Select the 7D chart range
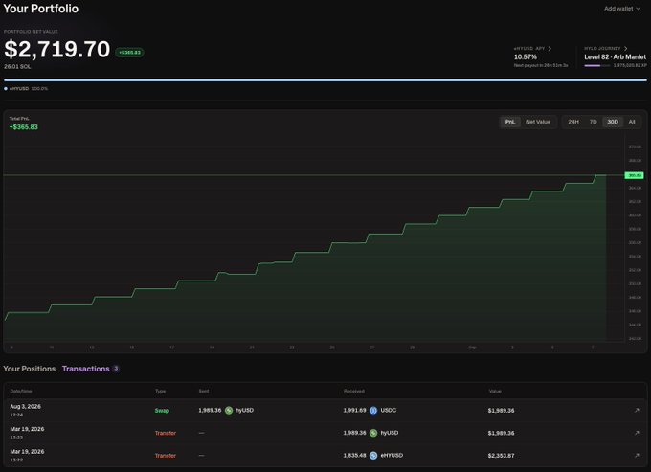 pos(593,122)
